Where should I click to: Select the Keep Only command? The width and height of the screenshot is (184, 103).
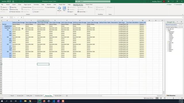click(x=13, y=7)
